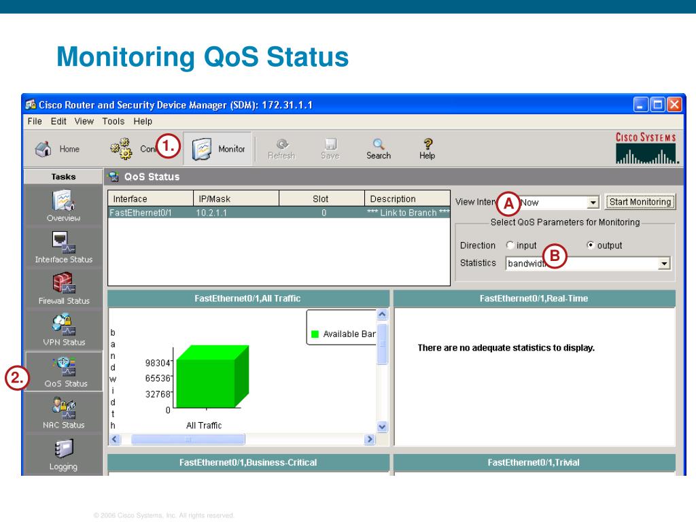
Task: Open the Overview task icon
Action: [x=63, y=201]
